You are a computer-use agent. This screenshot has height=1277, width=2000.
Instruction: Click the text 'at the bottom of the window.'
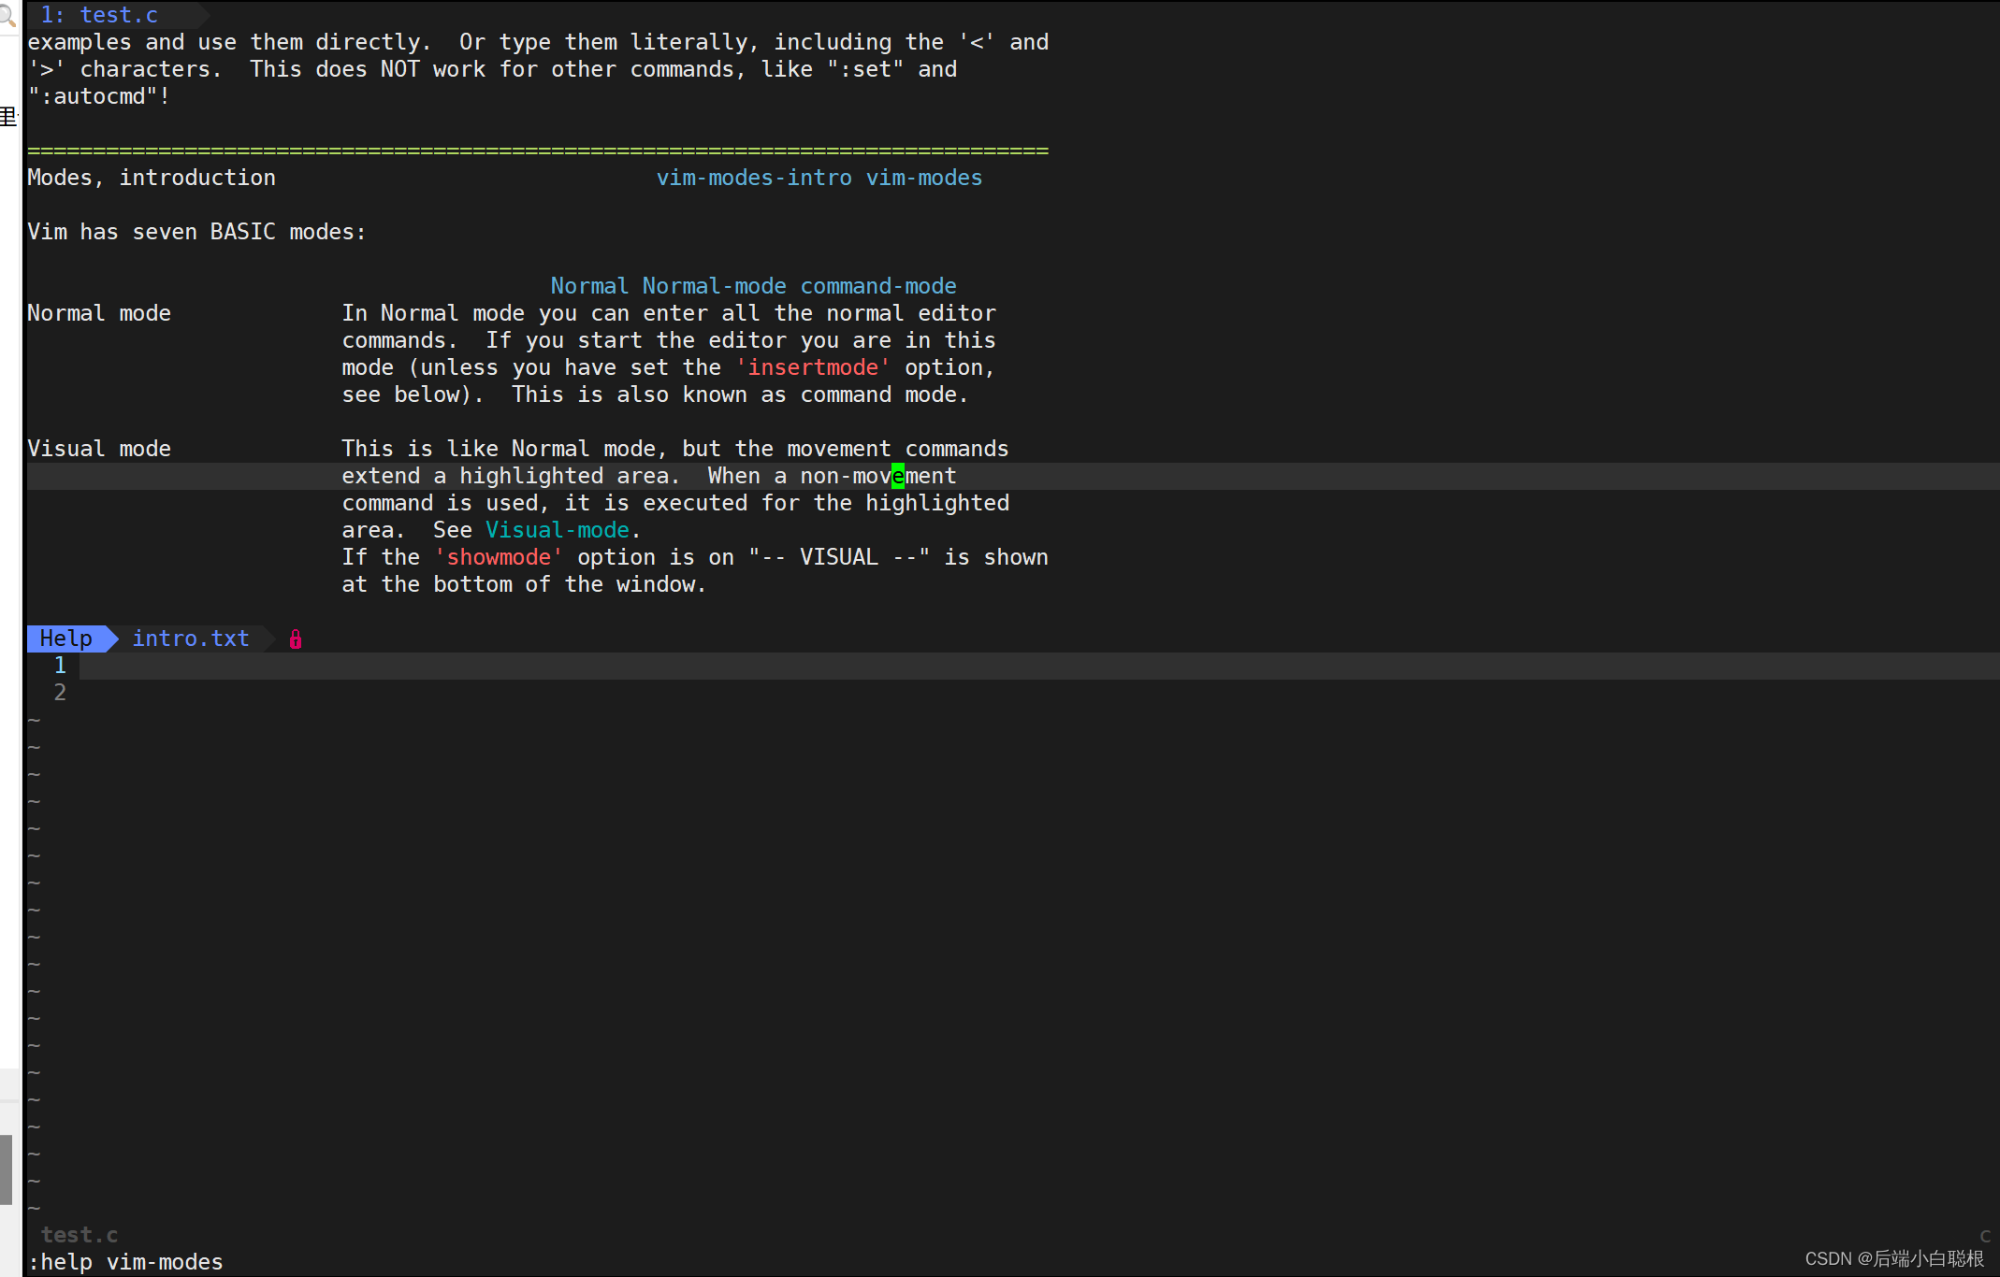[x=524, y=584]
